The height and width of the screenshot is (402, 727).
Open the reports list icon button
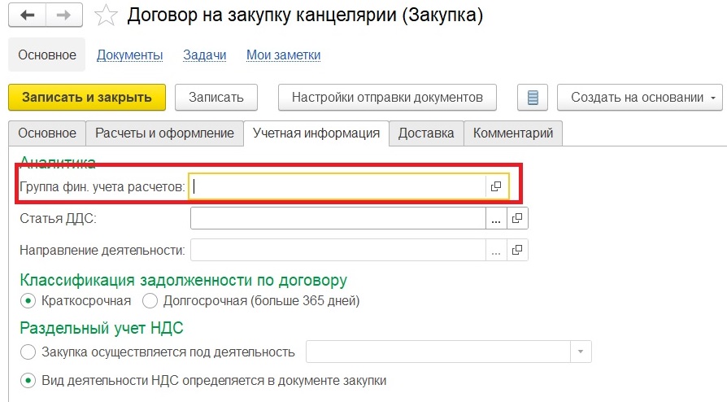click(x=533, y=98)
